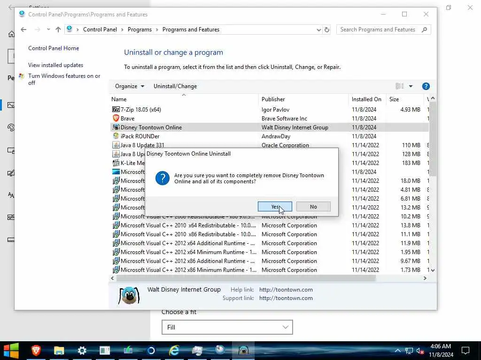Click the muted volume tray icon

(420, 351)
